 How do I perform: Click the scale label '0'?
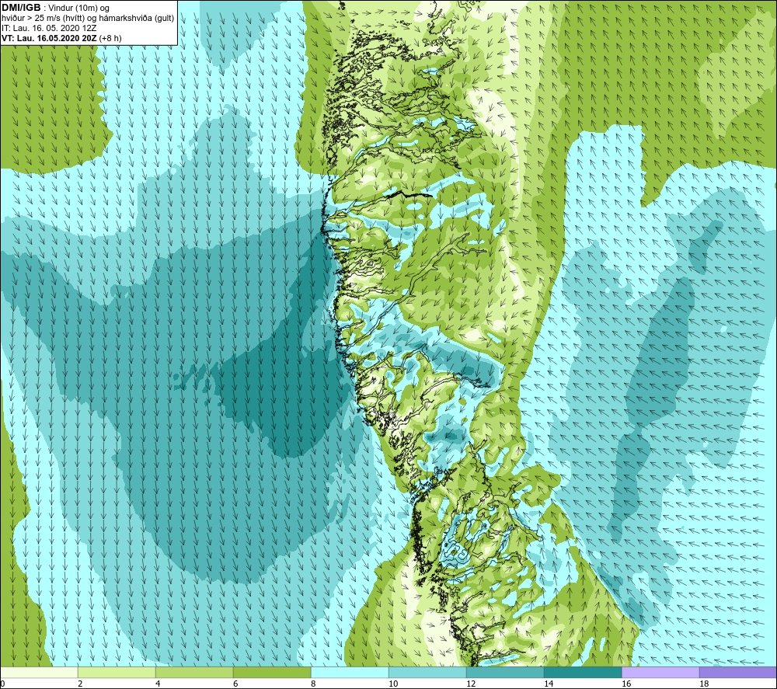coord(2,684)
